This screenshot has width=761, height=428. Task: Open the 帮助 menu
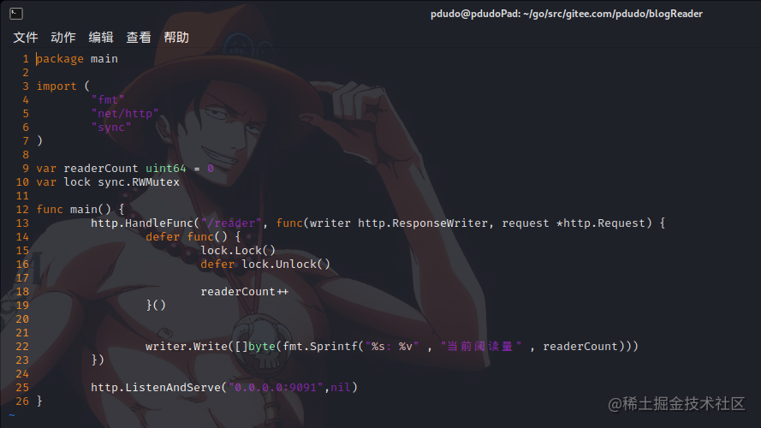(x=176, y=38)
